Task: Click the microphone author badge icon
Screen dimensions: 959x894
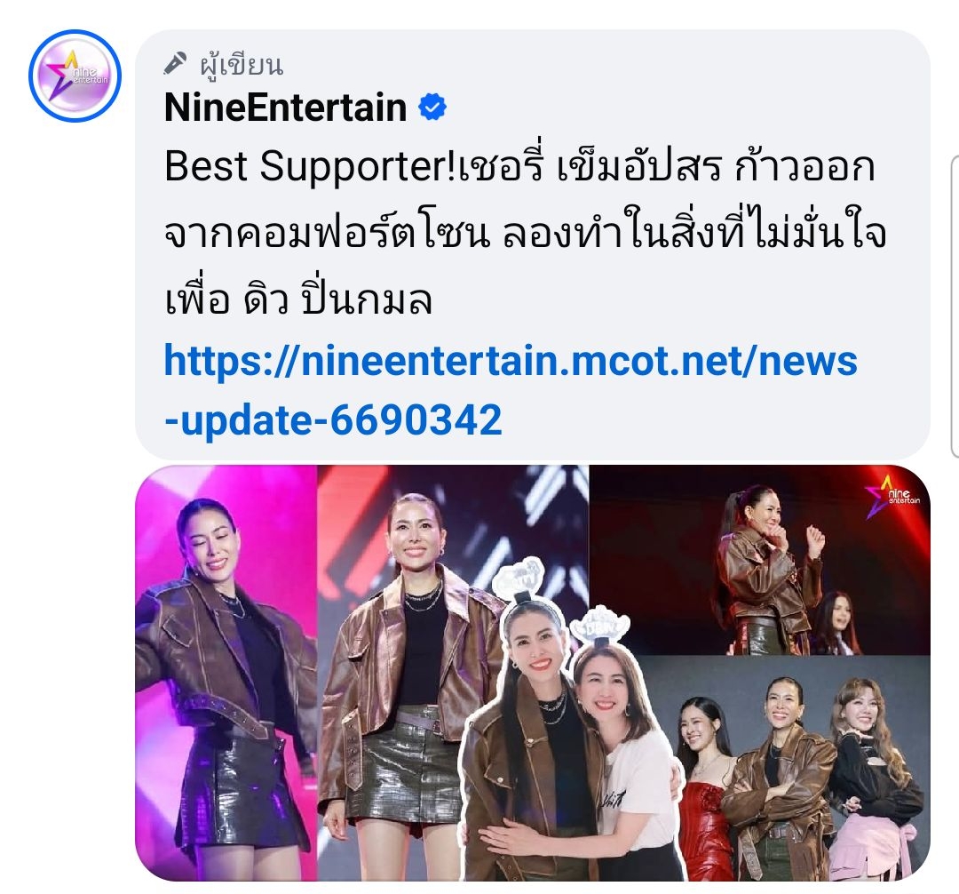Action: point(175,64)
